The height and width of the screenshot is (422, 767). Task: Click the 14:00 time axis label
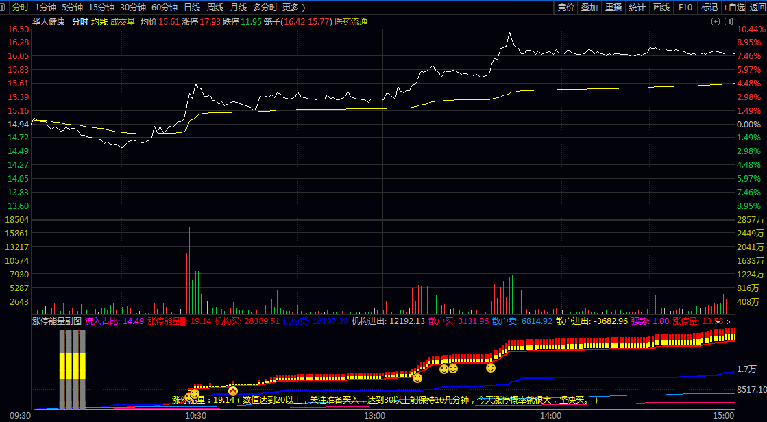coord(551,416)
